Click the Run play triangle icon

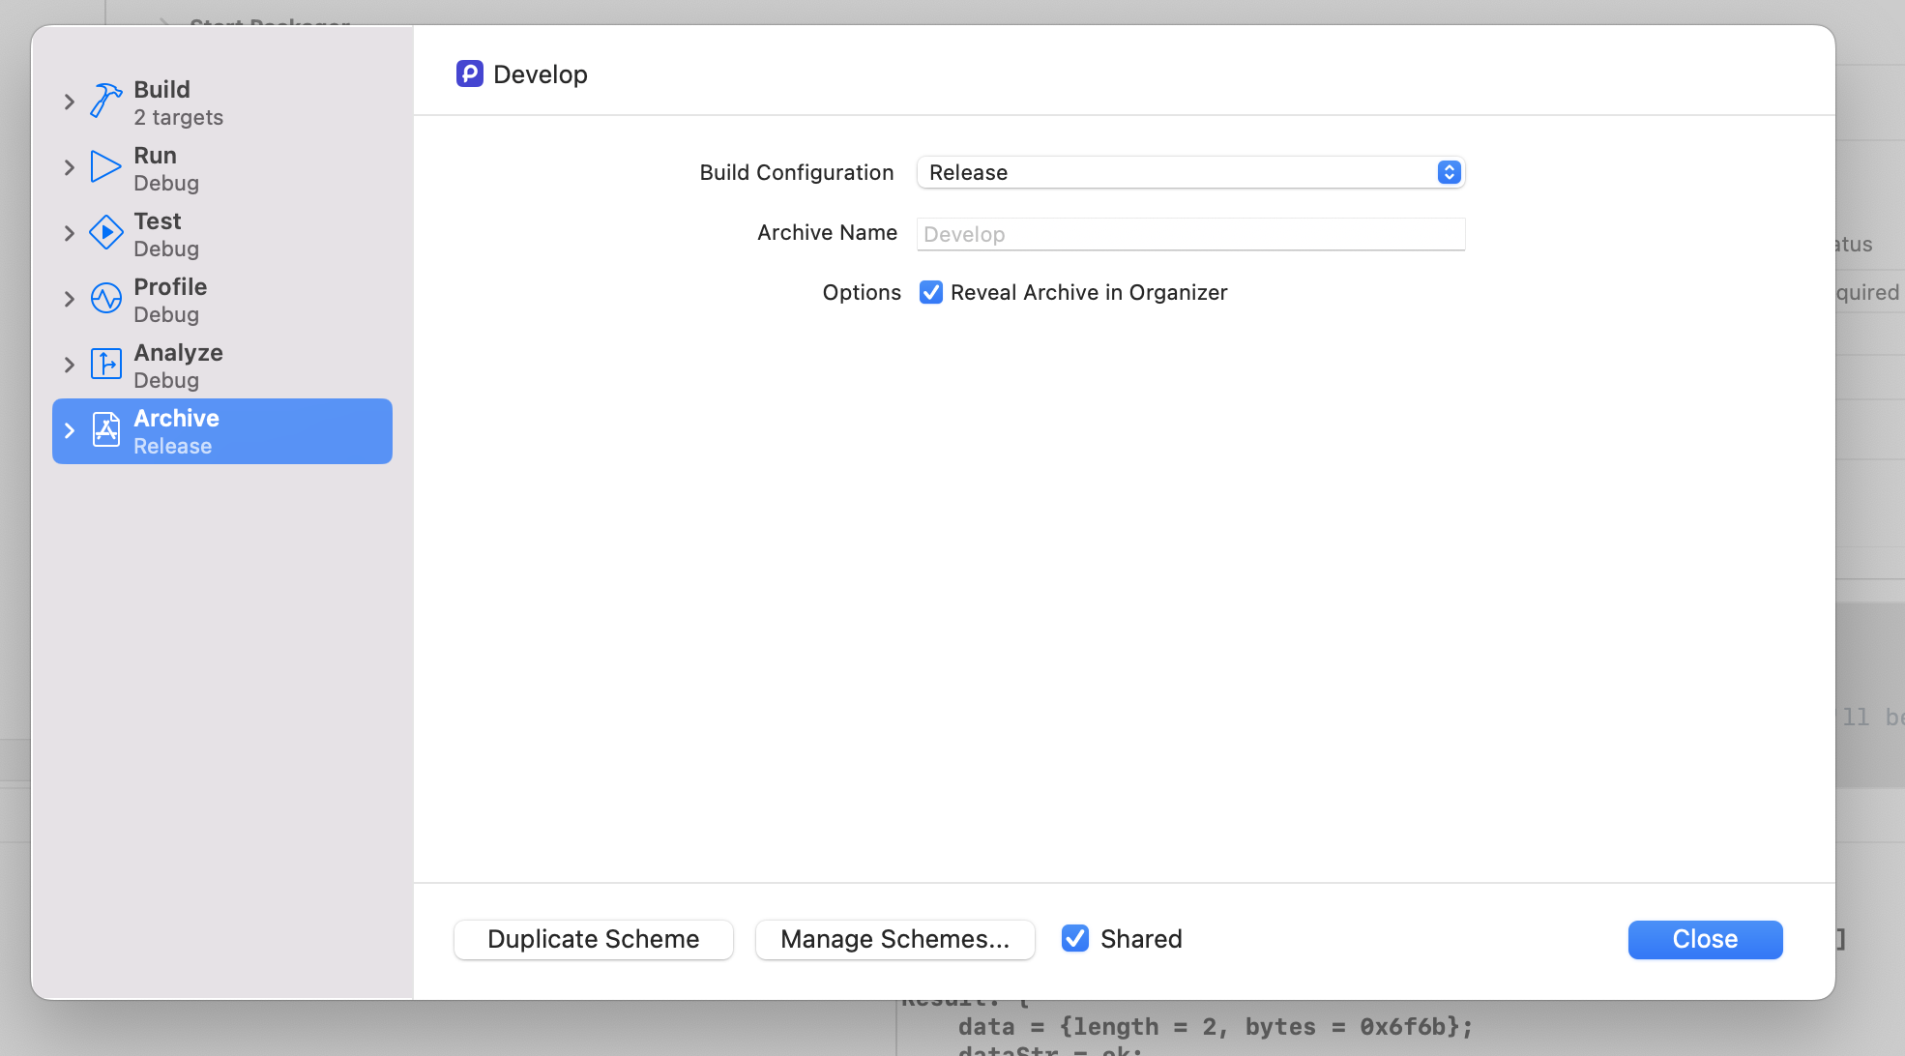pyautogui.click(x=105, y=166)
